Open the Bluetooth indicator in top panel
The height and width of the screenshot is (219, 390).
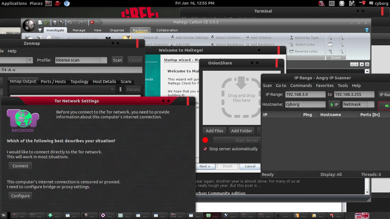click(x=342, y=3)
